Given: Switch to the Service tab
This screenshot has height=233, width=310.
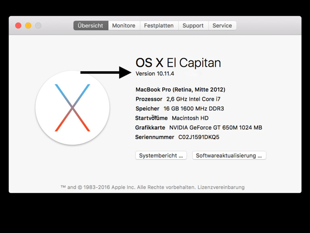Looking at the screenshot, I should click(x=222, y=25).
